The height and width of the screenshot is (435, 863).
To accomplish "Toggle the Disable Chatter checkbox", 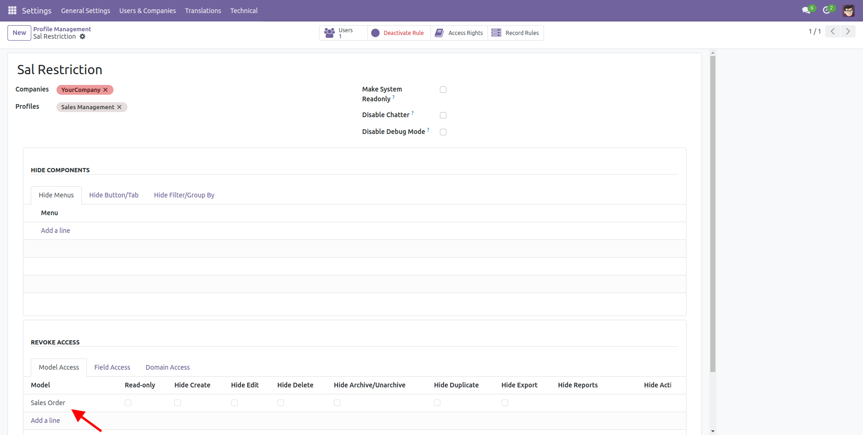I will click(443, 115).
